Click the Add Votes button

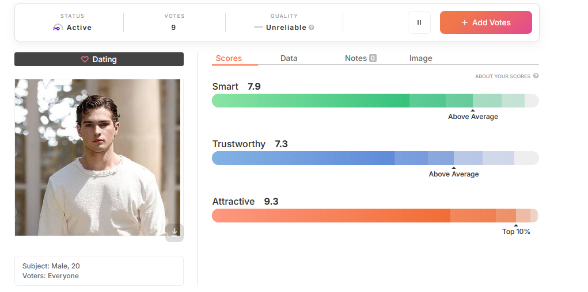[x=485, y=22]
